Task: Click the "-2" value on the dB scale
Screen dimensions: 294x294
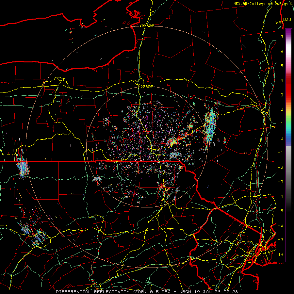Action: pos(281,168)
